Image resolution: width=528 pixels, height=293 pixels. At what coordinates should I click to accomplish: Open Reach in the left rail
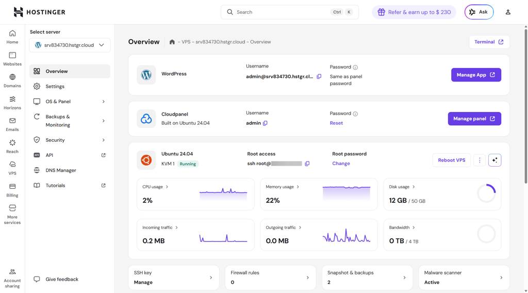click(x=12, y=146)
